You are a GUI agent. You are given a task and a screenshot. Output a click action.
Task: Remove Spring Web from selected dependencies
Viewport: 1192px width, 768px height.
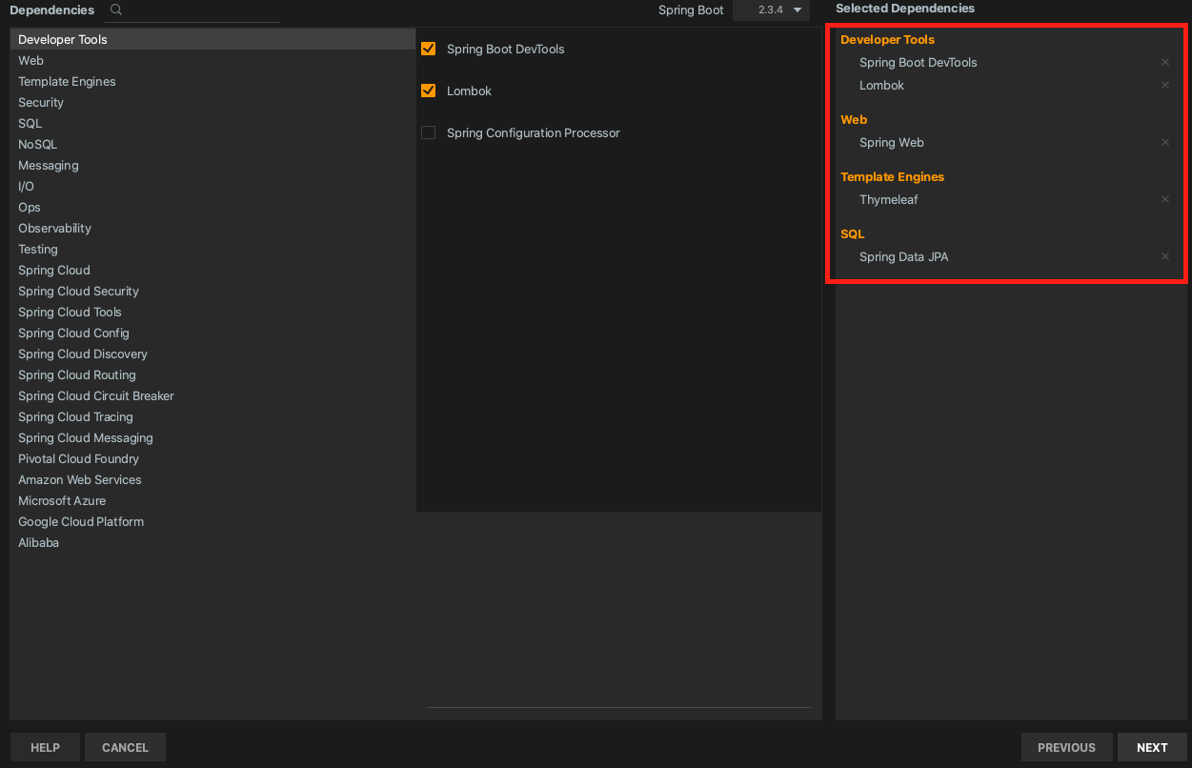tap(1164, 142)
